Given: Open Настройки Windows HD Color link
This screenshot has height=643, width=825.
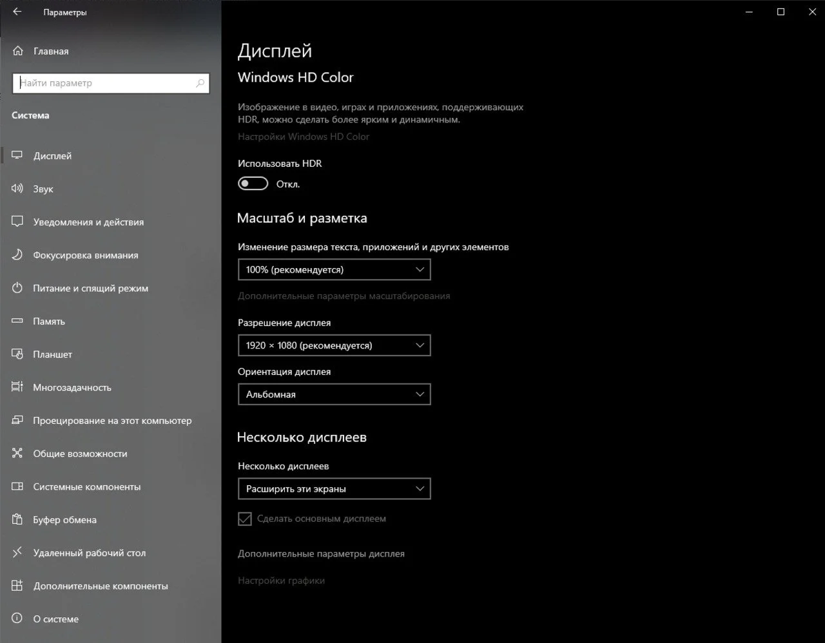Looking at the screenshot, I should [x=304, y=137].
